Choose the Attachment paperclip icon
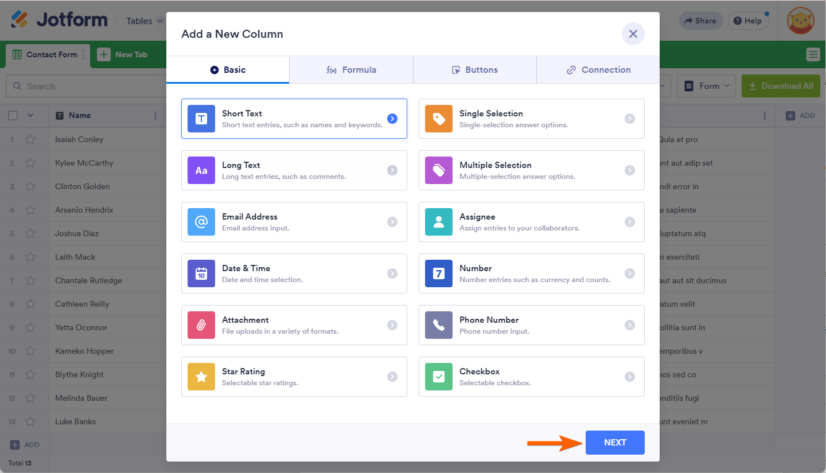 [x=201, y=325]
